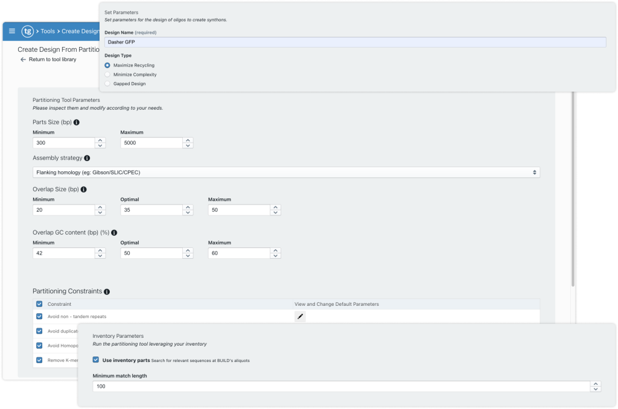The height and width of the screenshot is (409, 618).
Task: Open the Assembly strategy dropdown
Action: [287, 172]
